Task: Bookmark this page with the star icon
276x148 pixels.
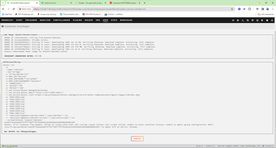Action: (232, 9)
